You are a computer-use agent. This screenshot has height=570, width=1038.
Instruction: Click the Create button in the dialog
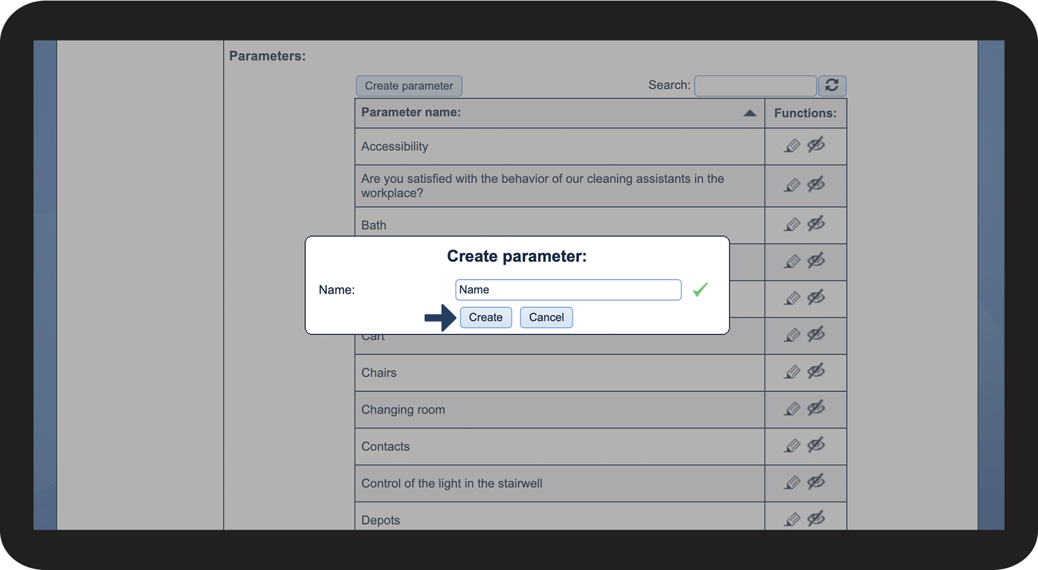[x=485, y=318]
